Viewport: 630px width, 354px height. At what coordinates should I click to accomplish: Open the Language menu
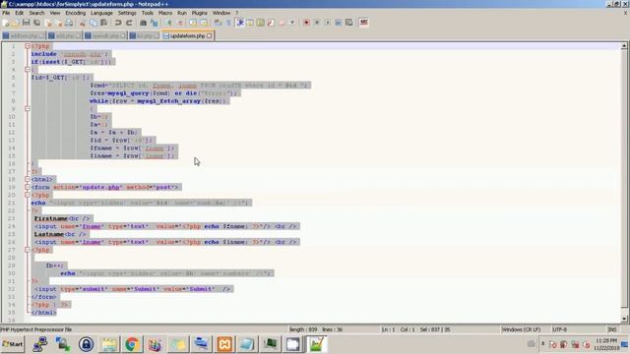point(101,13)
